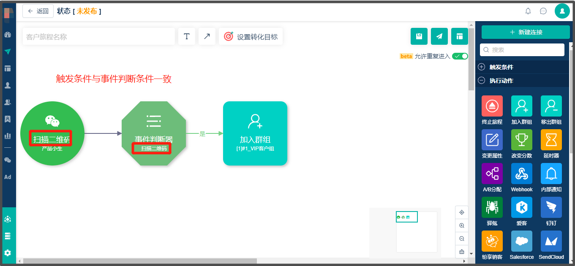The width and height of the screenshot is (575, 266).
Task: Toggle the 允许重复进入 switch off
Action: click(460, 56)
